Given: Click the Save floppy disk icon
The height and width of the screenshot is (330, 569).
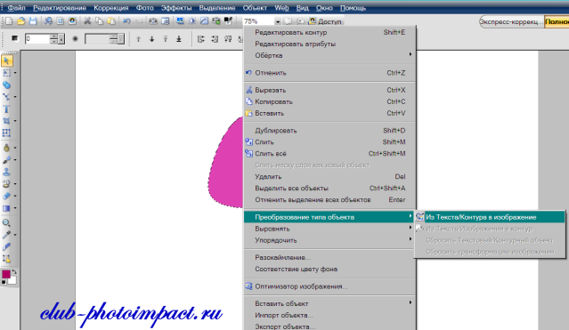Looking at the screenshot, I should pyautogui.click(x=33, y=21).
